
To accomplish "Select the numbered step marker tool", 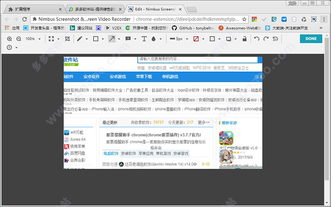I will point(9,47).
